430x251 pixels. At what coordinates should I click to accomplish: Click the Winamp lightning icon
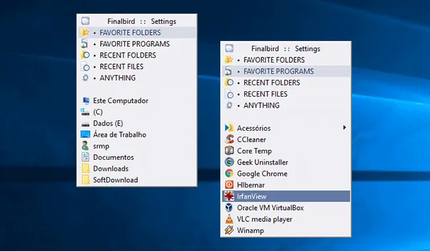click(230, 231)
